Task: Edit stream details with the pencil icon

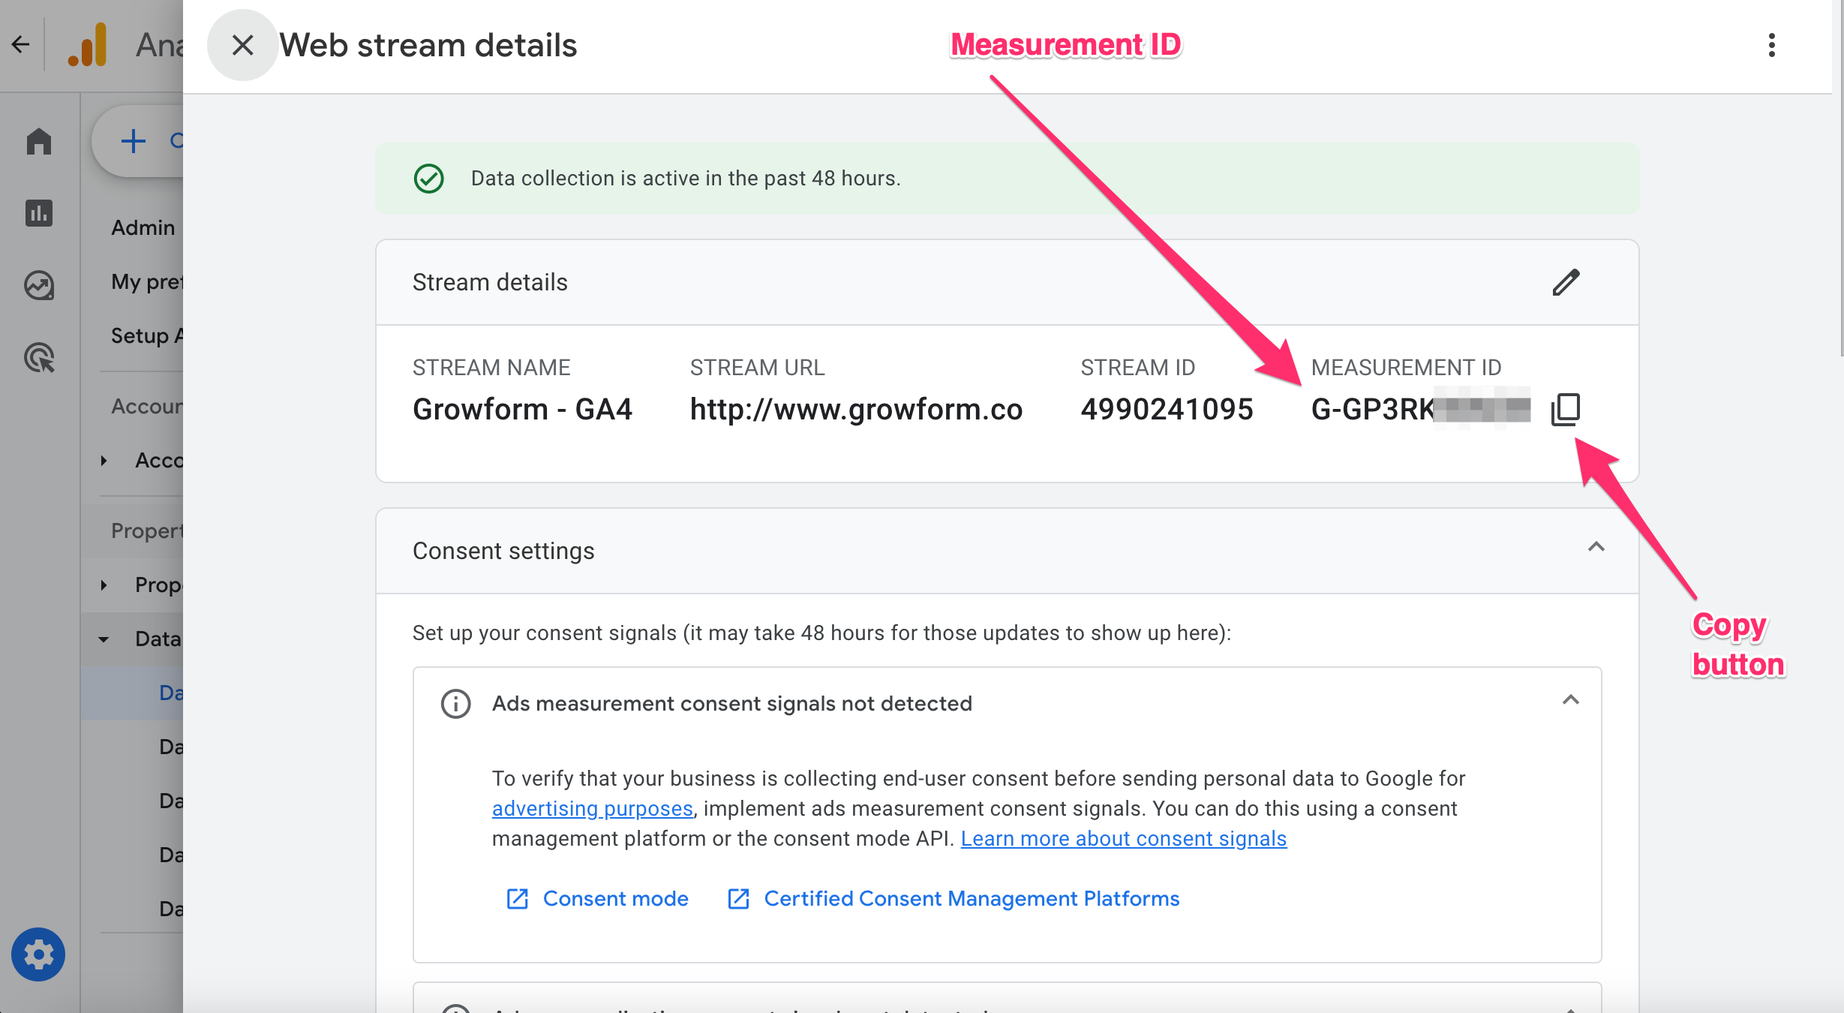Action: [x=1566, y=282]
